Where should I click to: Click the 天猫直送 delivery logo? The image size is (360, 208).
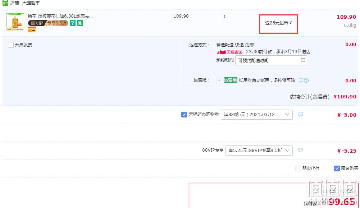click(229, 52)
